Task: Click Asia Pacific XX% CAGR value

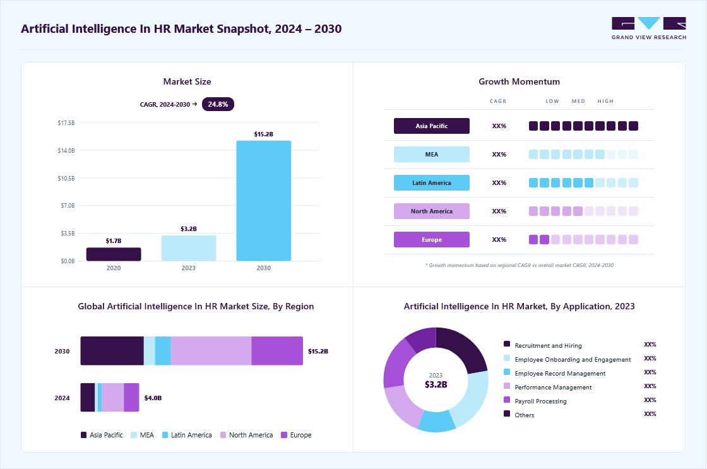Action: [x=499, y=126]
